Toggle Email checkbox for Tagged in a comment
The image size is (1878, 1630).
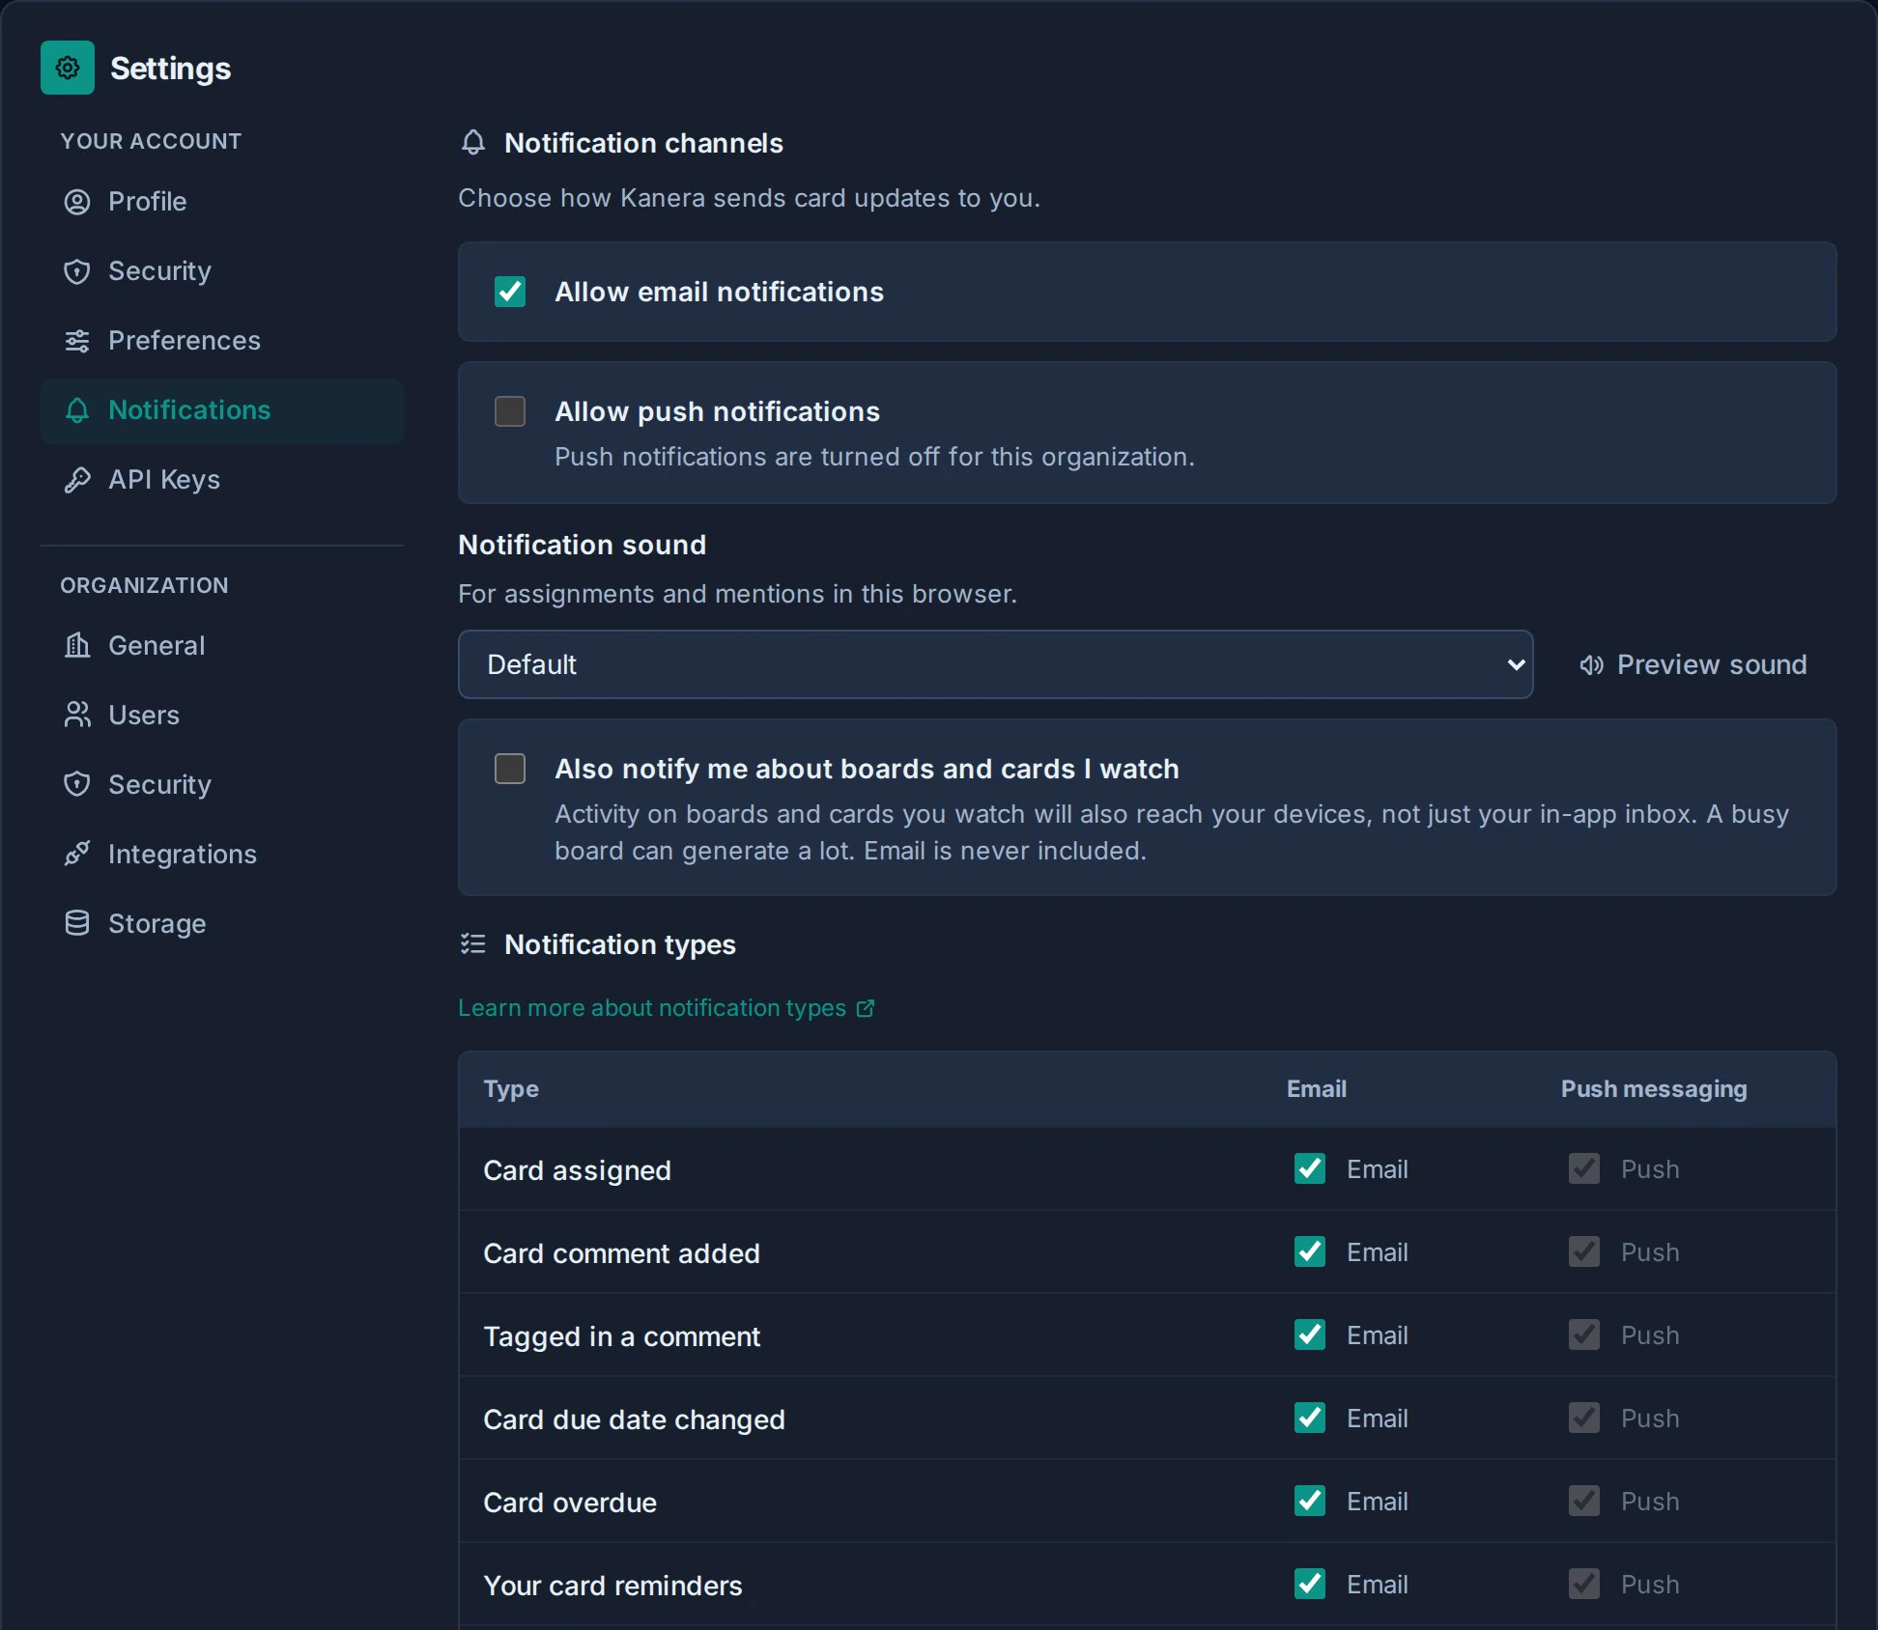pos(1310,1335)
